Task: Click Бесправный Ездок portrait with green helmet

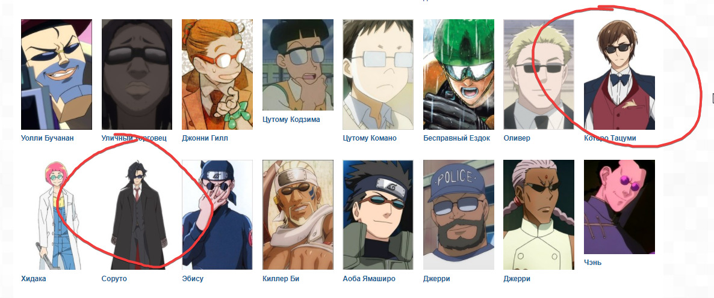Action: [459, 74]
